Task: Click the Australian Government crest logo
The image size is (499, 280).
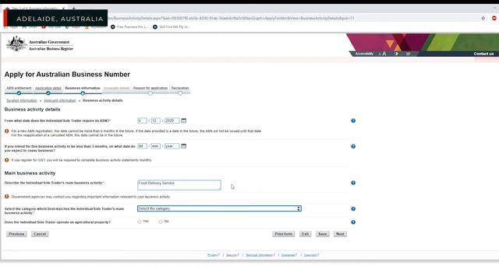Action: [16, 44]
